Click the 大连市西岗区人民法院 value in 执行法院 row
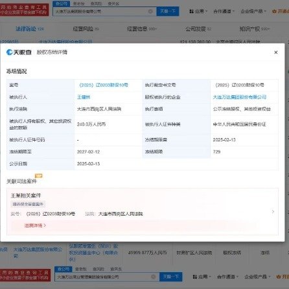 [99, 109]
